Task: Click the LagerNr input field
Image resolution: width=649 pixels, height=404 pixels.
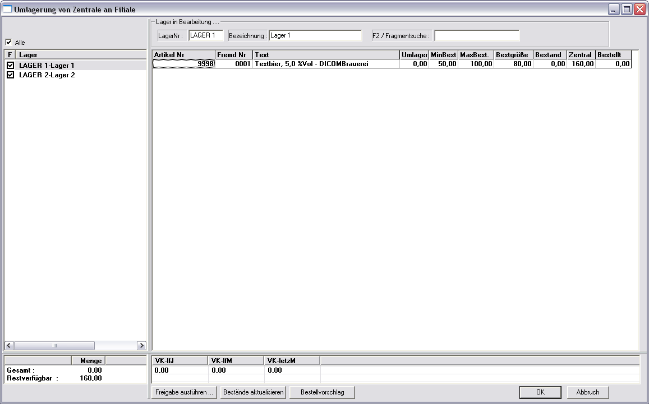Action: coord(205,35)
